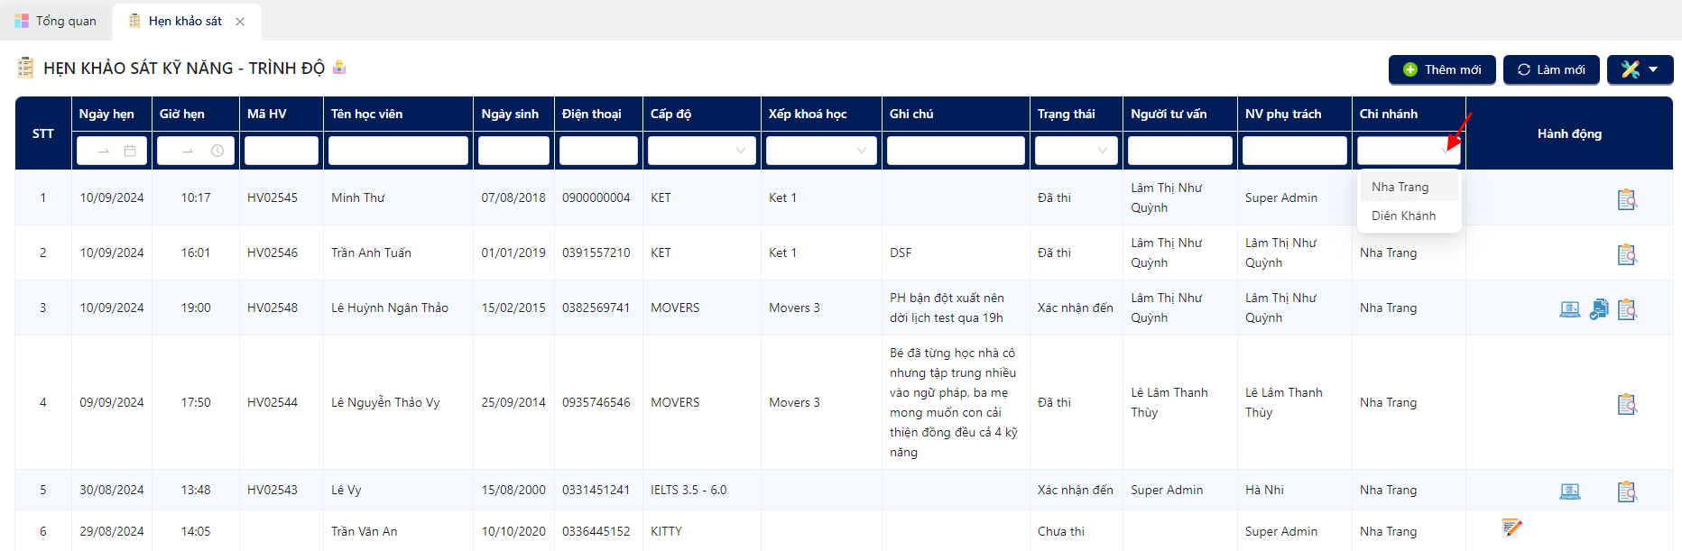Close the Hẹn khảo sát tab
Screen dimensions: 1682x551
(x=240, y=22)
